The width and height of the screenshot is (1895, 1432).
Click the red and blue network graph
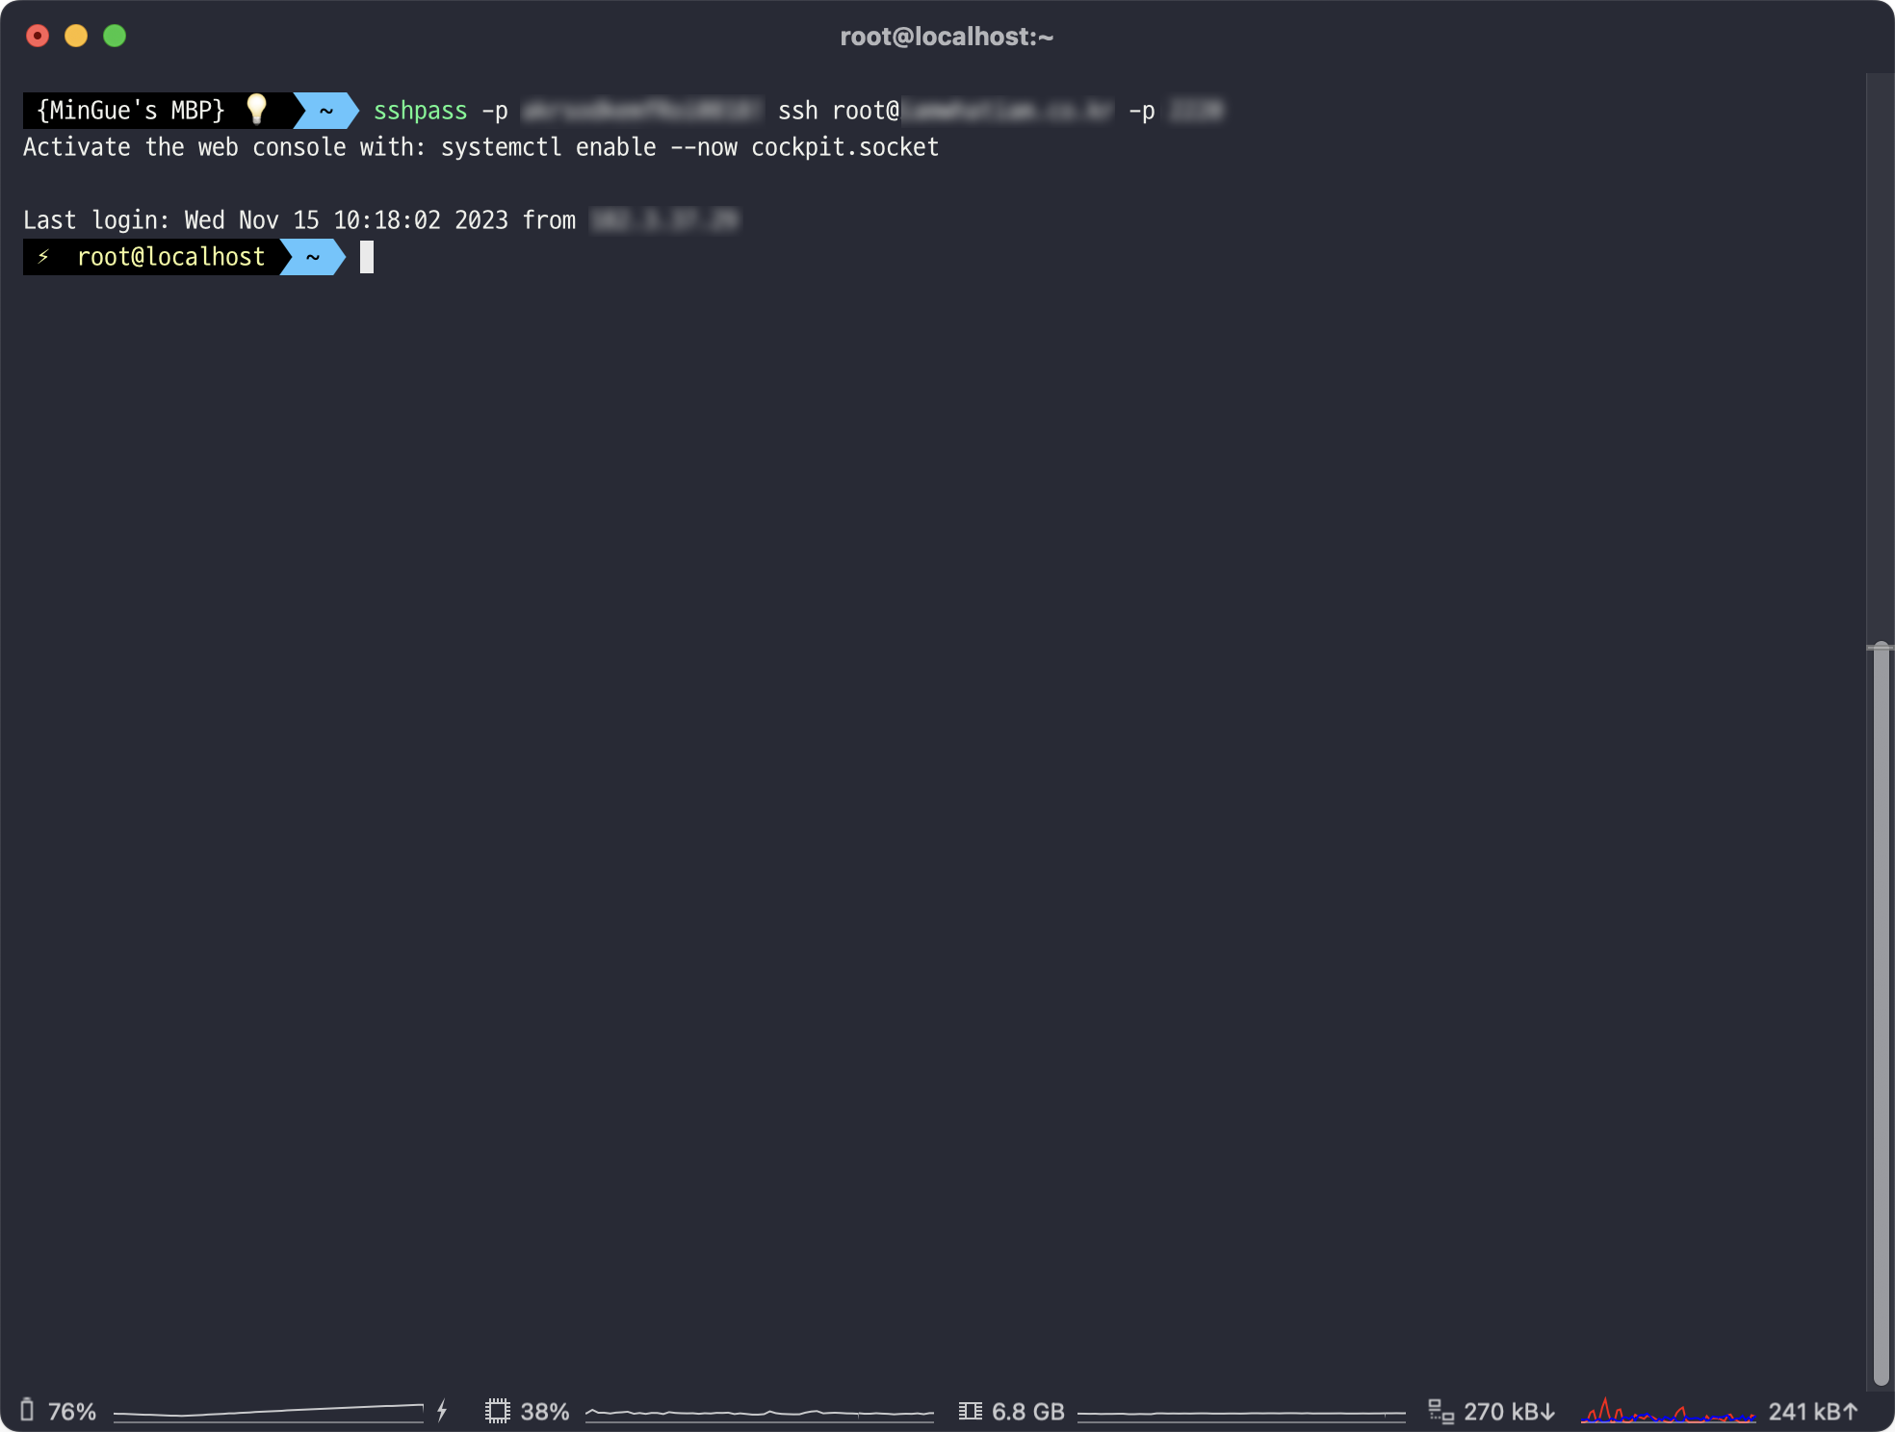(x=1668, y=1412)
